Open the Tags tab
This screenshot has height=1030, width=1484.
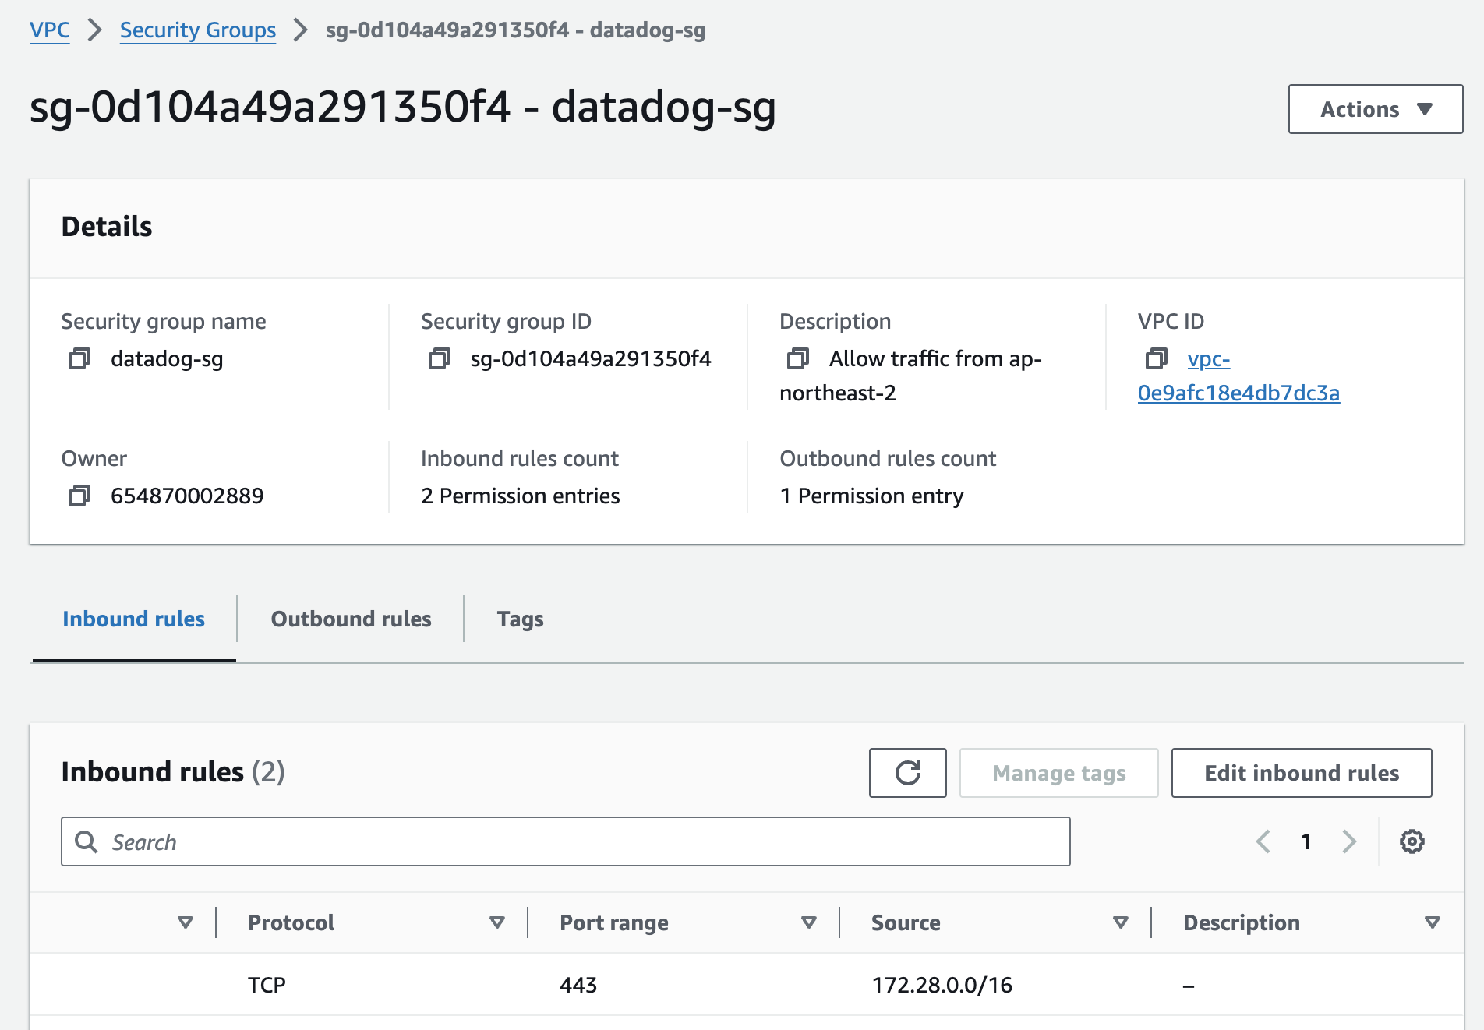pyautogui.click(x=521, y=619)
